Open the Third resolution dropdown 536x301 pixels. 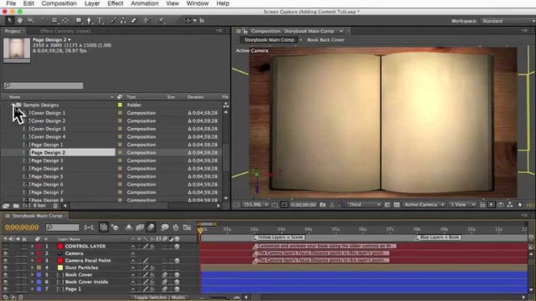[x=364, y=205]
